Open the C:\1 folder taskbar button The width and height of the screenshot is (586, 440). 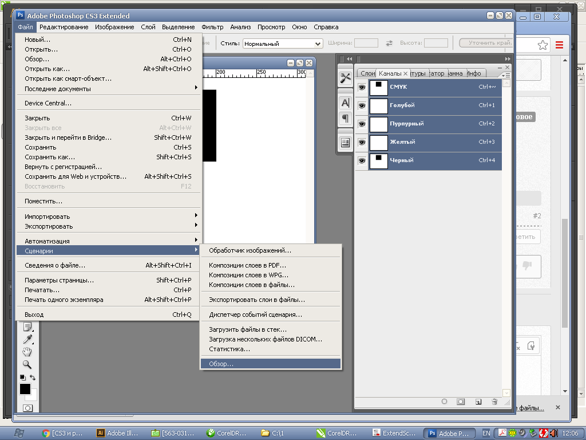coord(273,433)
